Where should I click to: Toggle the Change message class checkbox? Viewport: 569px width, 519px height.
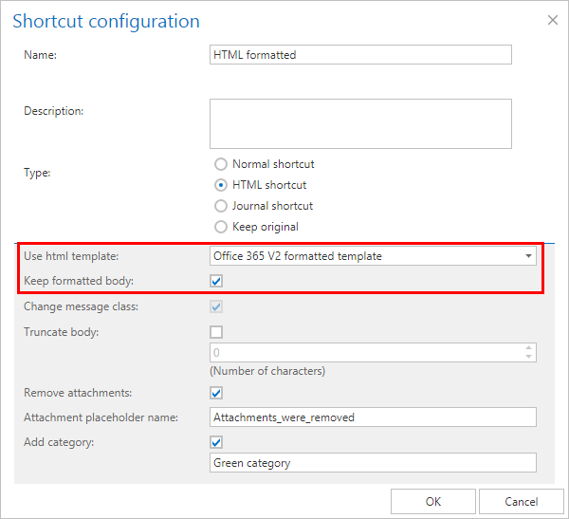click(x=216, y=306)
